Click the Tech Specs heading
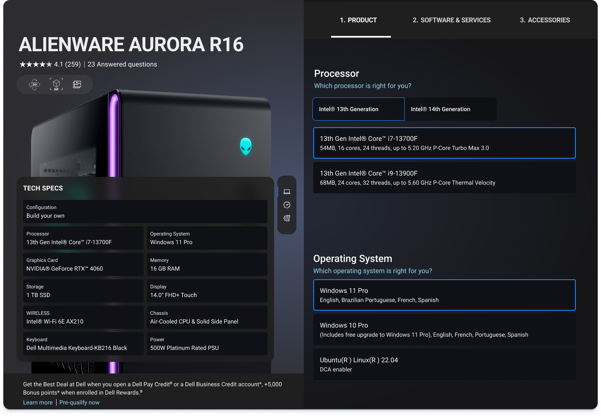 pyautogui.click(x=43, y=188)
